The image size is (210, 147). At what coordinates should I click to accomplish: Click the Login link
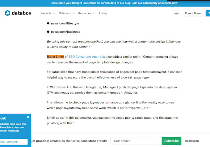coord(176,13)
